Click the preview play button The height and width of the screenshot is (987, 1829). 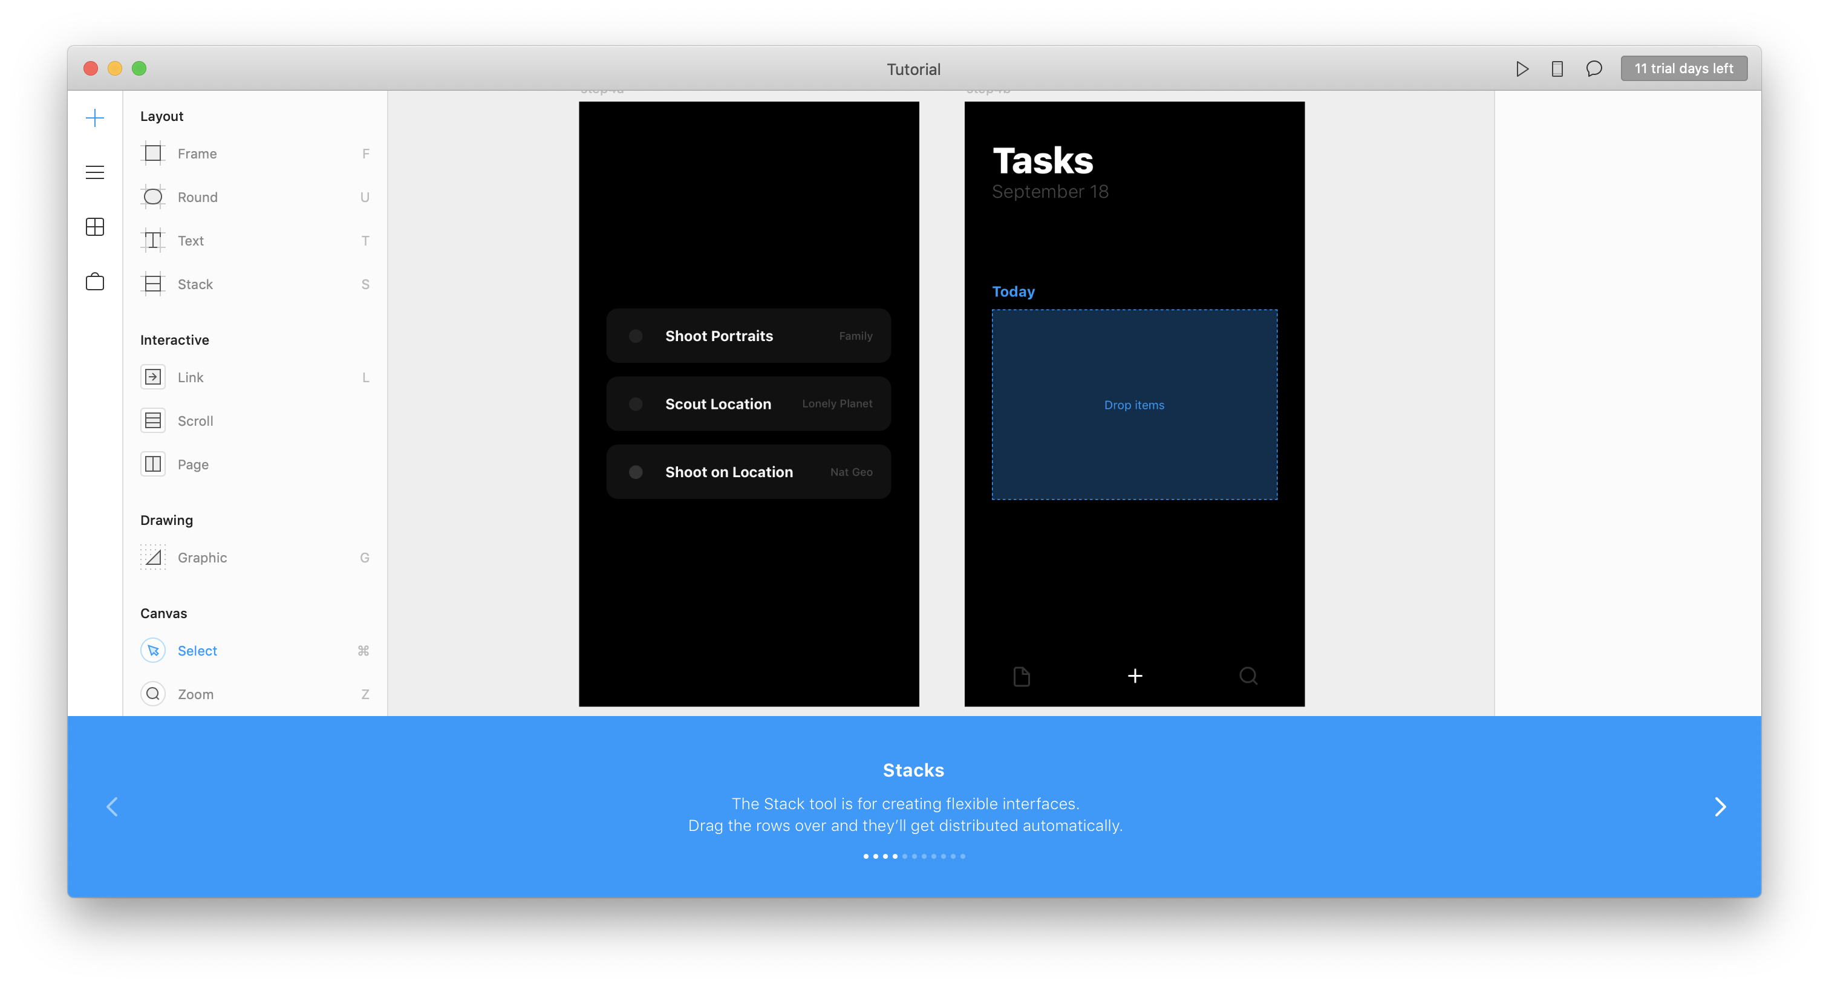pyautogui.click(x=1522, y=69)
